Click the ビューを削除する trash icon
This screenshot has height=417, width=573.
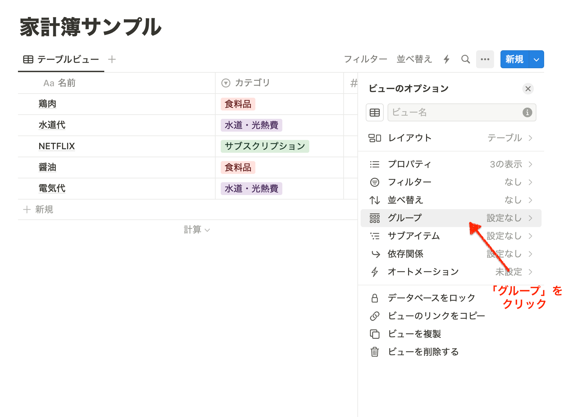375,351
